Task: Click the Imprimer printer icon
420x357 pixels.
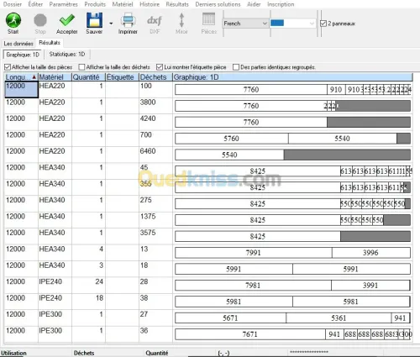Action: click(128, 20)
